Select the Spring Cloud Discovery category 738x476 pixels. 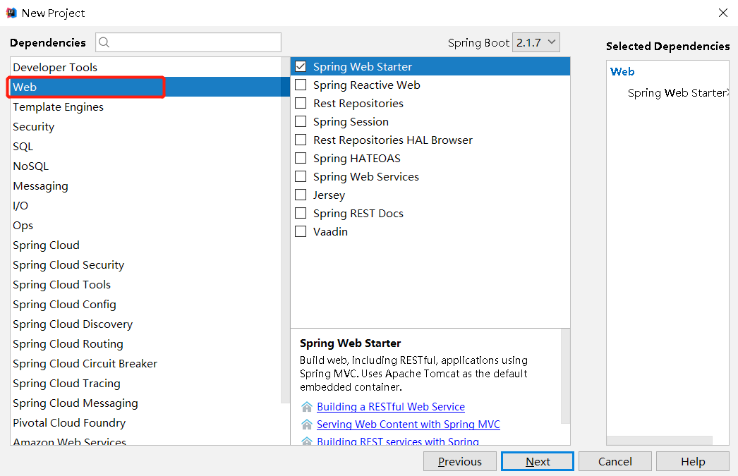click(73, 324)
